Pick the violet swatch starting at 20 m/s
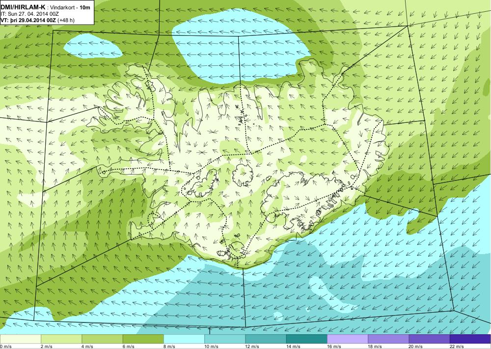This screenshot has height=349, width=491. [429, 339]
